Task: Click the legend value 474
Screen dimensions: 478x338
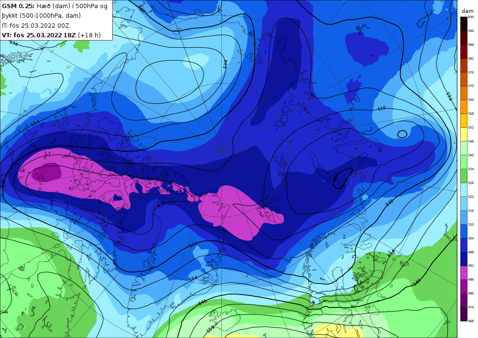Action: pyautogui.click(x=471, y=307)
